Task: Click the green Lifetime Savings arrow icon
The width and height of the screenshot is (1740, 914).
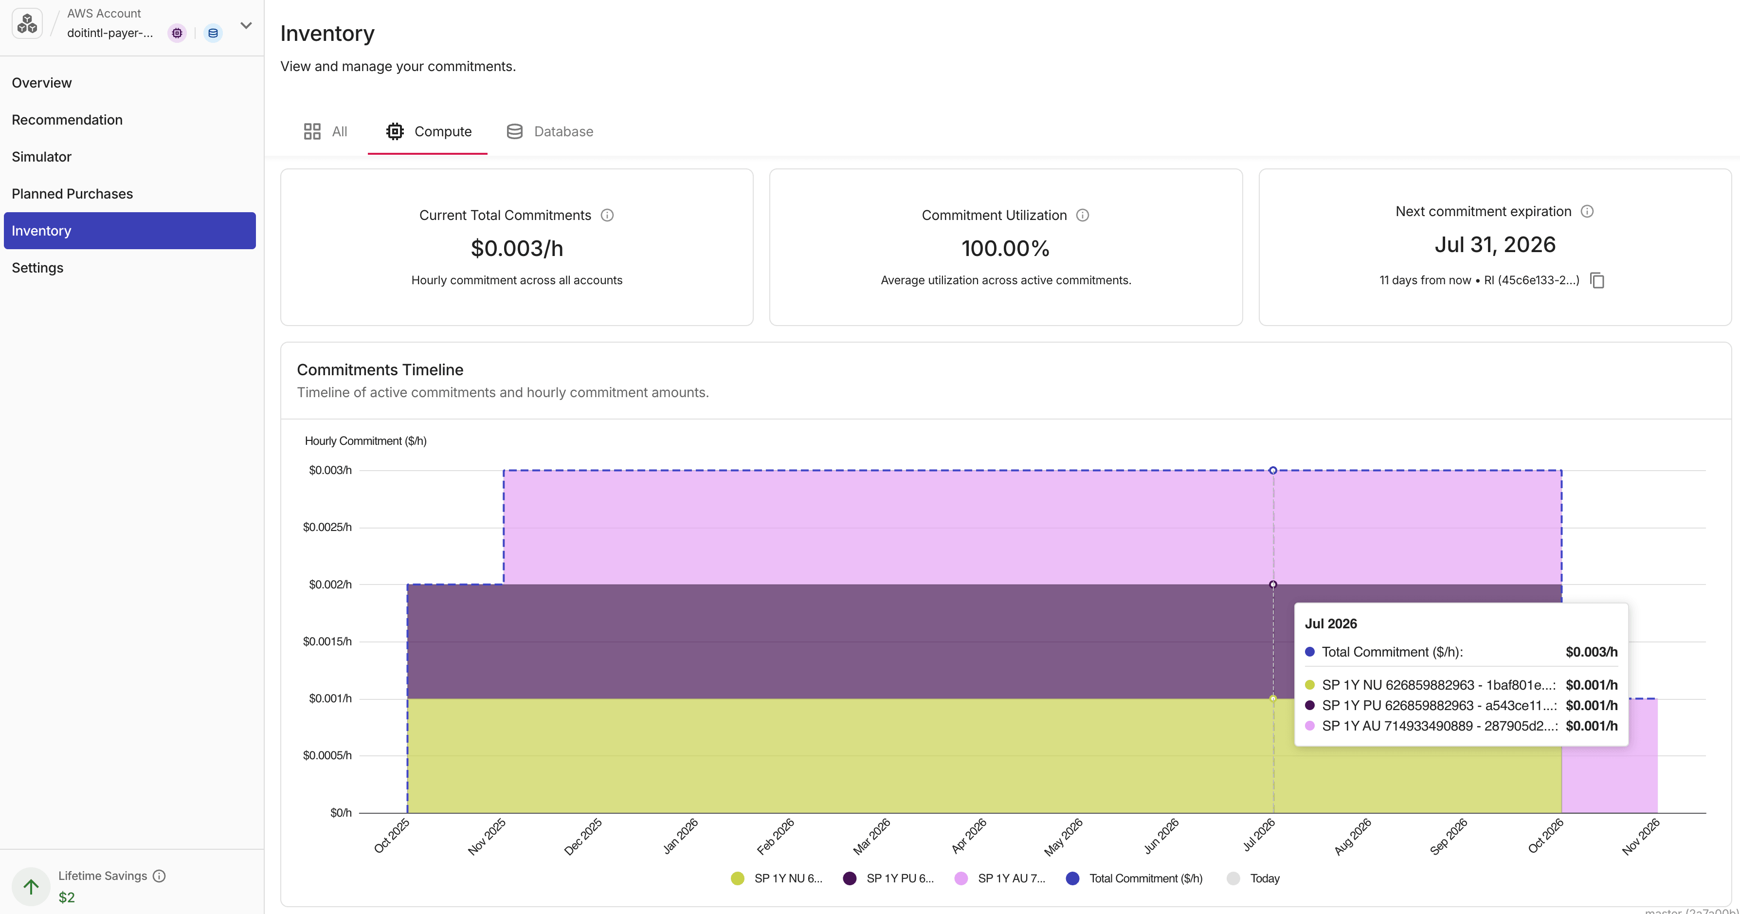Action: coord(31,887)
